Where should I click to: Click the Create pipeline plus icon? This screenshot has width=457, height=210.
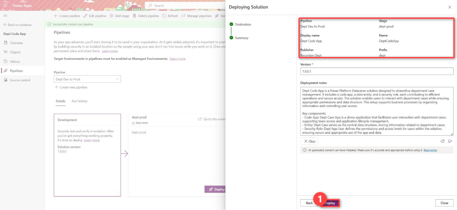click(56, 16)
